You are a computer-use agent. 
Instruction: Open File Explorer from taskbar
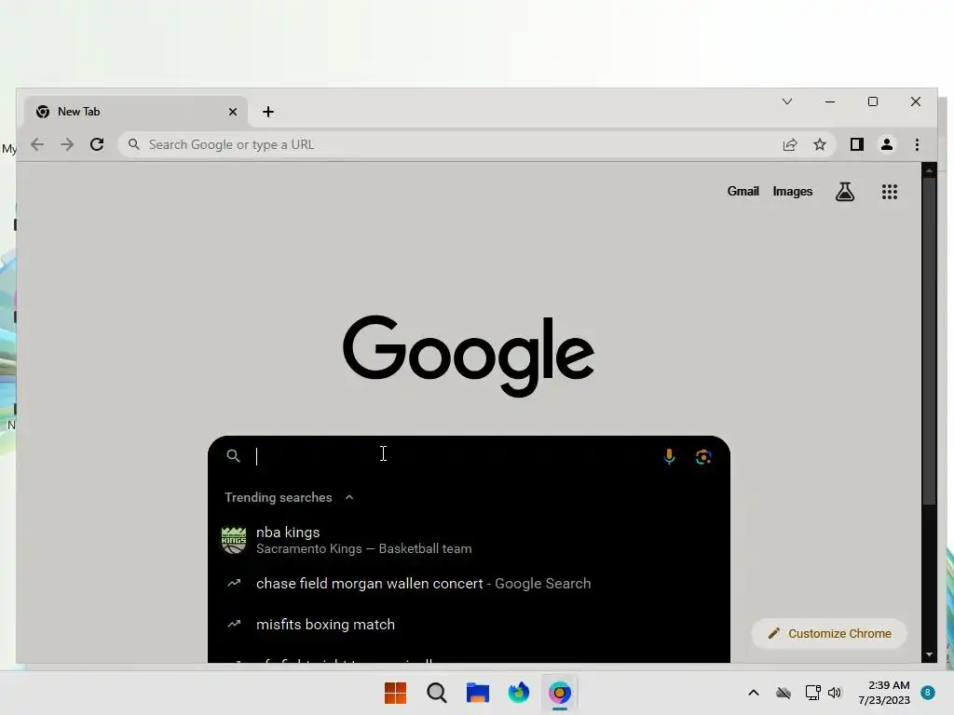(x=478, y=693)
